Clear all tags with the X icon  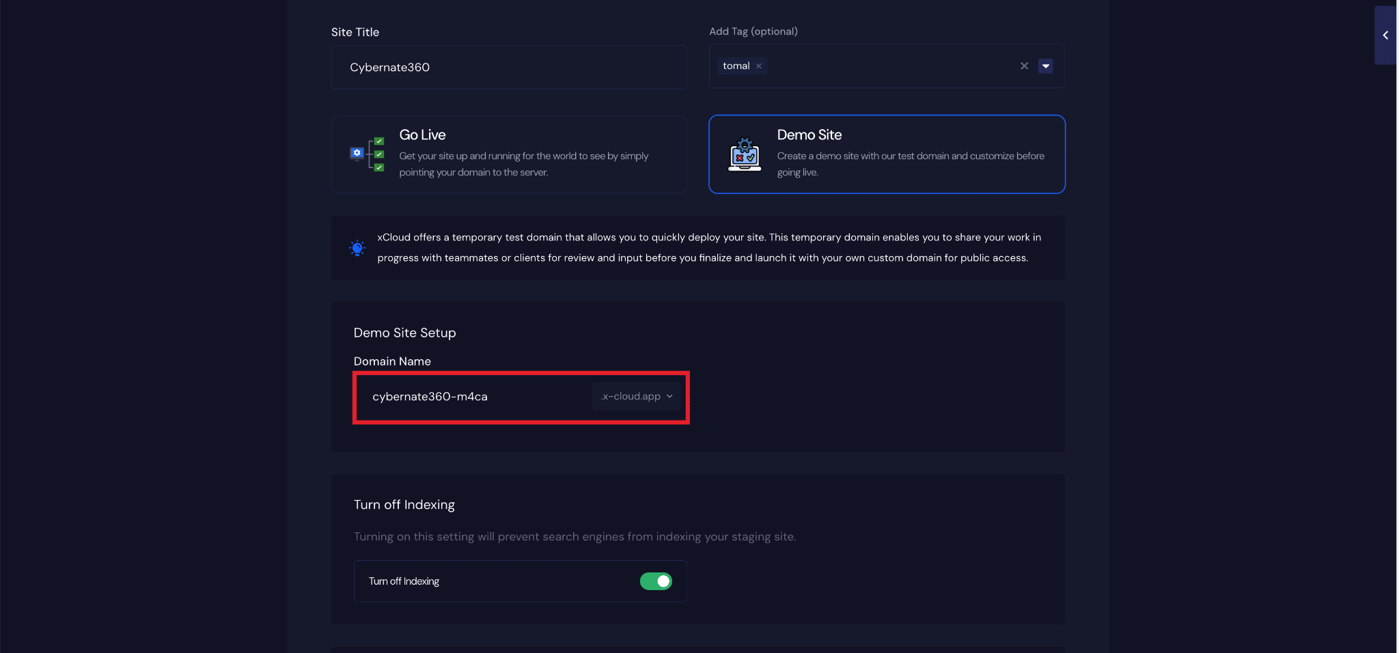click(x=1024, y=66)
